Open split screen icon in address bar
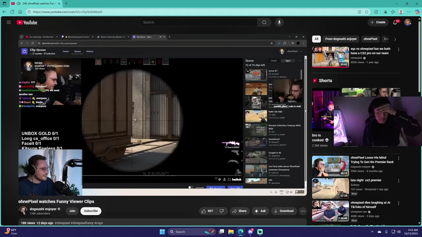The image size is (422, 237). (359, 12)
